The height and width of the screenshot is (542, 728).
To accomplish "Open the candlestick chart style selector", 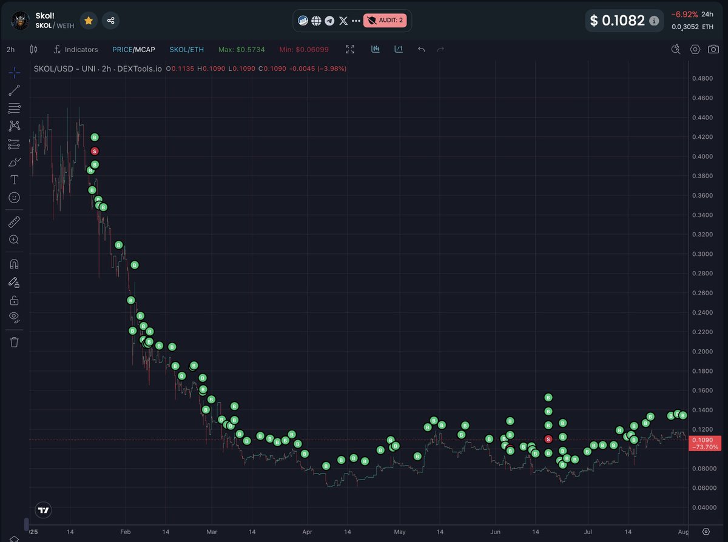I will (x=33, y=50).
